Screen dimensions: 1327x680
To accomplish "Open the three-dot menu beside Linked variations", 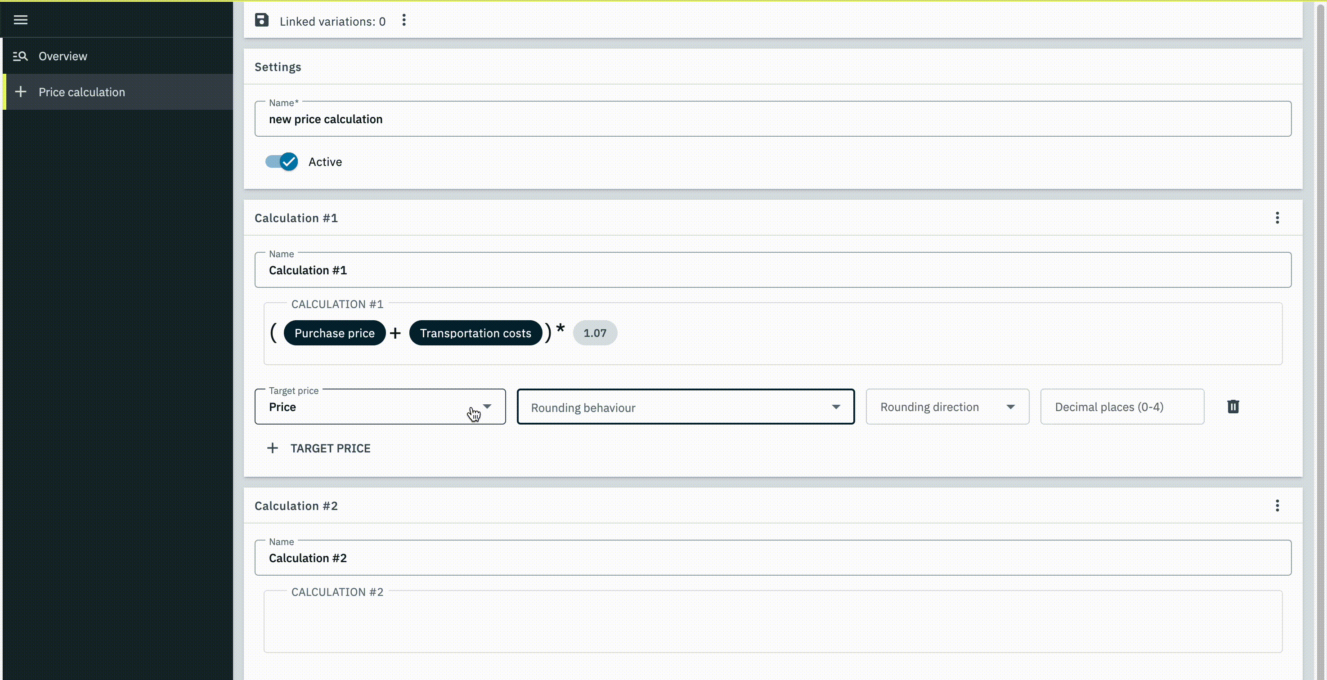I will click(404, 20).
